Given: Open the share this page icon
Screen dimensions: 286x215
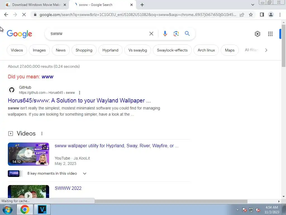Looking at the screenshot, I should [242, 15].
